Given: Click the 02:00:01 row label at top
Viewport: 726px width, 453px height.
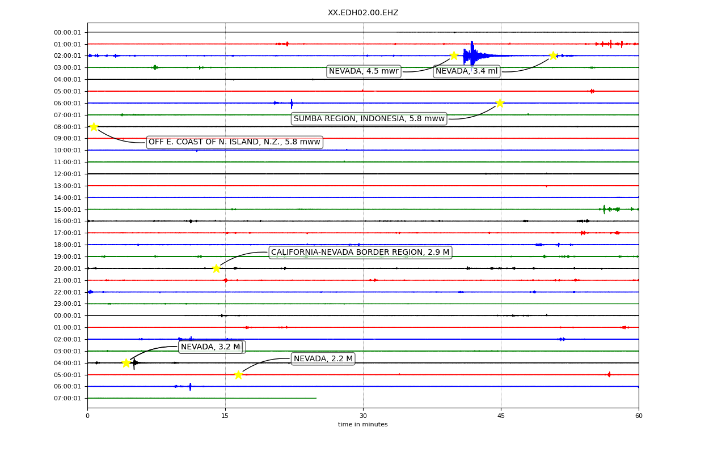Looking at the screenshot, I should [67, 55].
